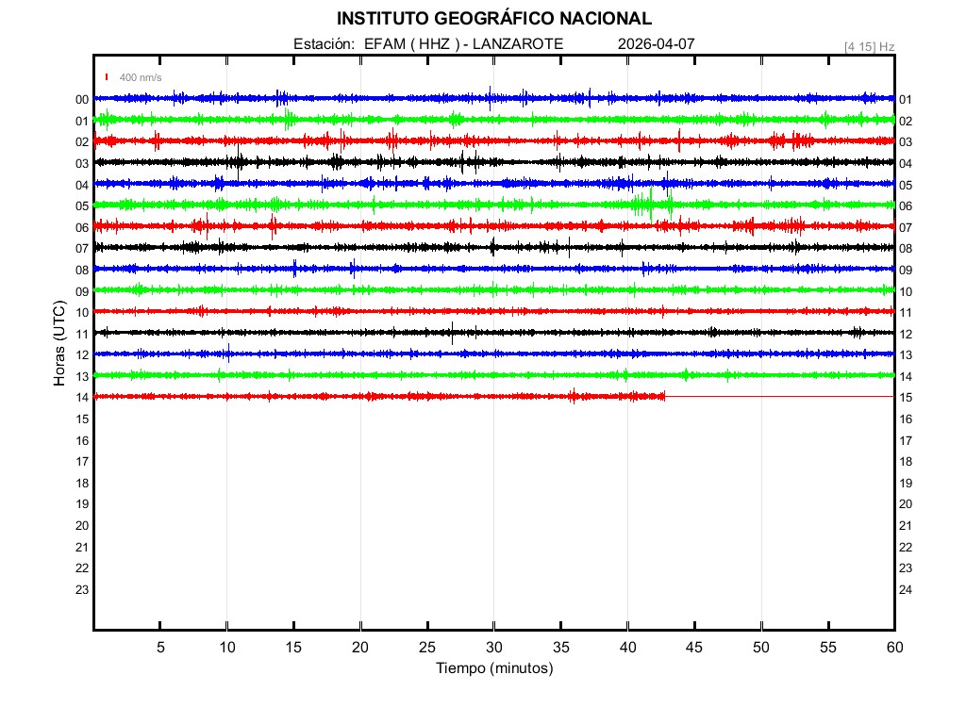
Task: Click the INSTITUTO GEOGRÁFICO NACIONAL title
Action: pyautogui.click(x=493, y=19)
